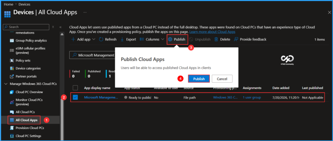Click the Refresh icon in toolbar
Image resolution: width=333 pixels, height=141 pixels.
tap(101, 39)
